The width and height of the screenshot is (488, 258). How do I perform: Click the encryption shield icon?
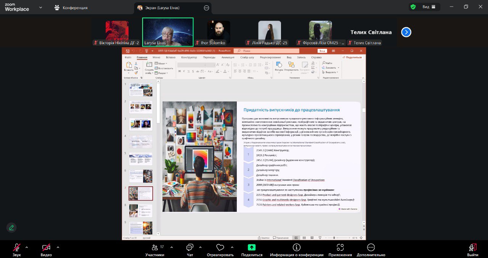pos(413,7)
